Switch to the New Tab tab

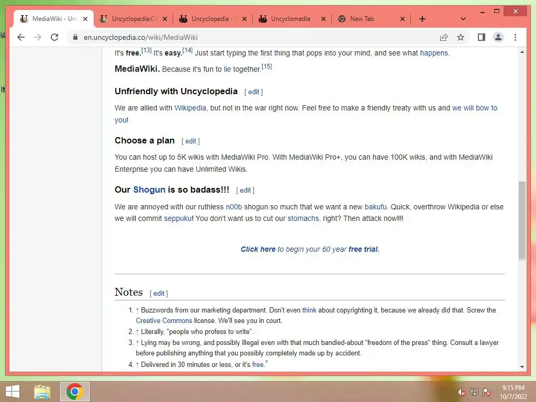tap(372, 19)
